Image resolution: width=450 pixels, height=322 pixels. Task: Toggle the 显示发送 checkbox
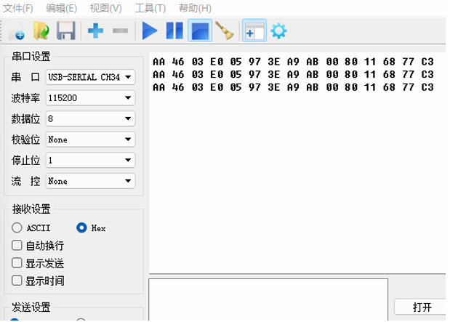click(17, 263)
